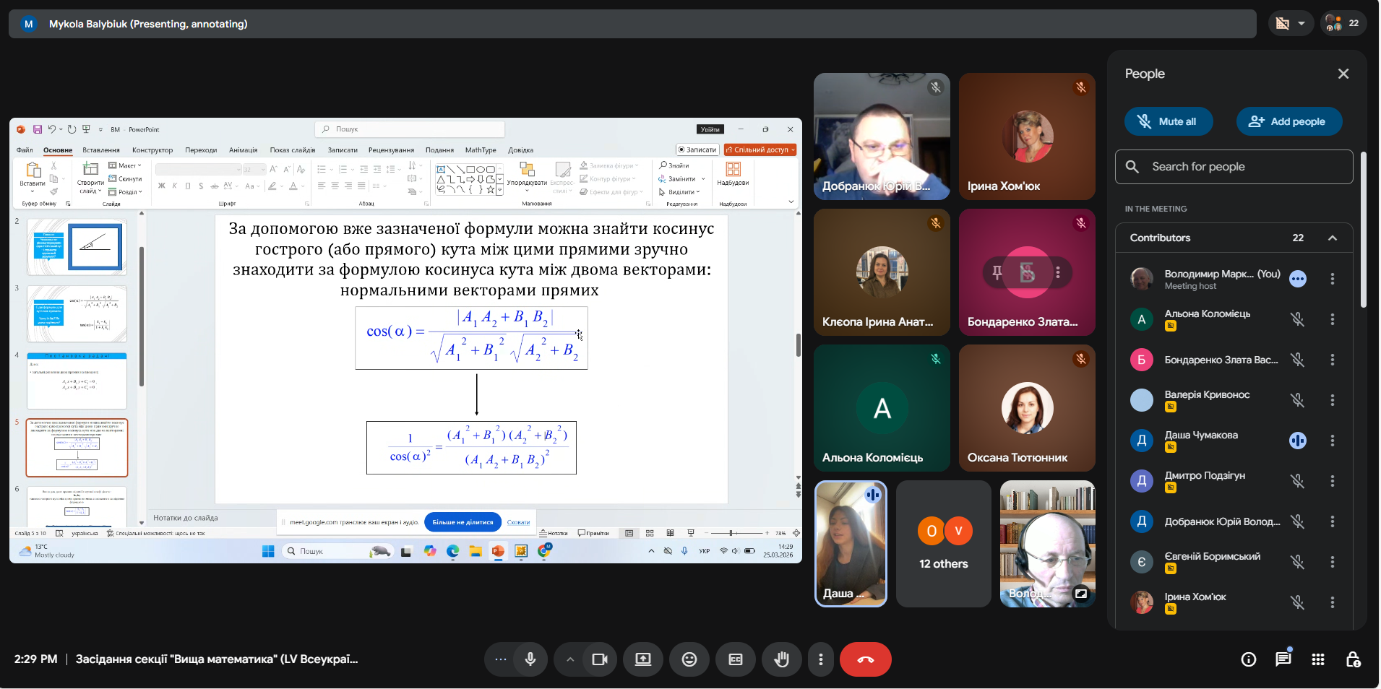The width and height of the screenshot is (1381, 689).
Task: Open the chat panel icon
Action: coord(1283,659)
